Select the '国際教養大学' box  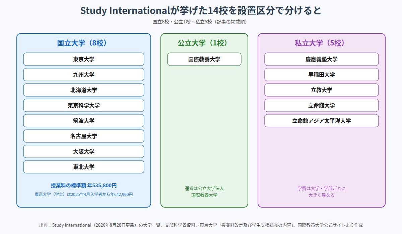coord(204,59)
